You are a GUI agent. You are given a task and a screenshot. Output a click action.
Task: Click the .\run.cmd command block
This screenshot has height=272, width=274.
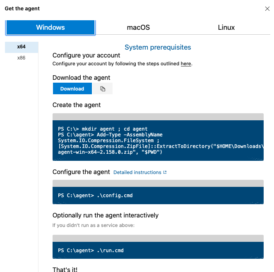pyautogui.click(x=158, y=250)
